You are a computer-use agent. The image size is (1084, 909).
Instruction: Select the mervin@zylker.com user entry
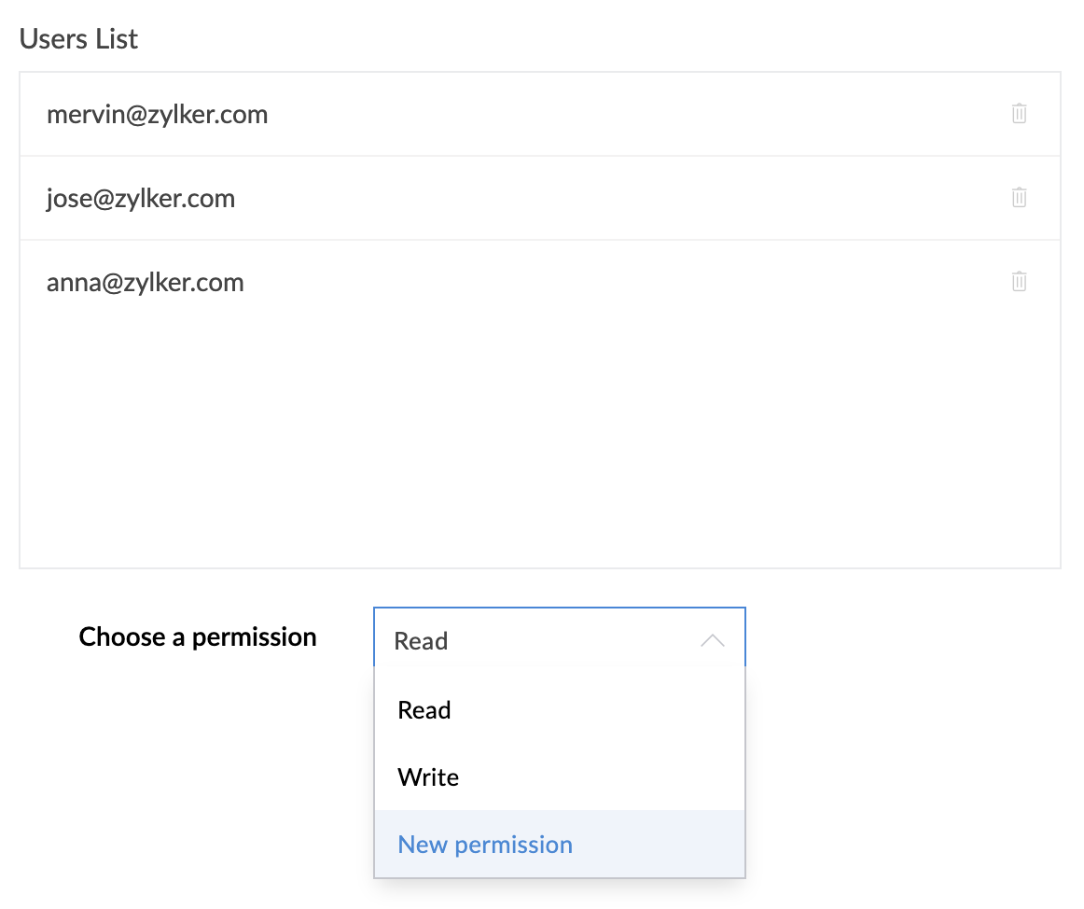click(158, 115)
